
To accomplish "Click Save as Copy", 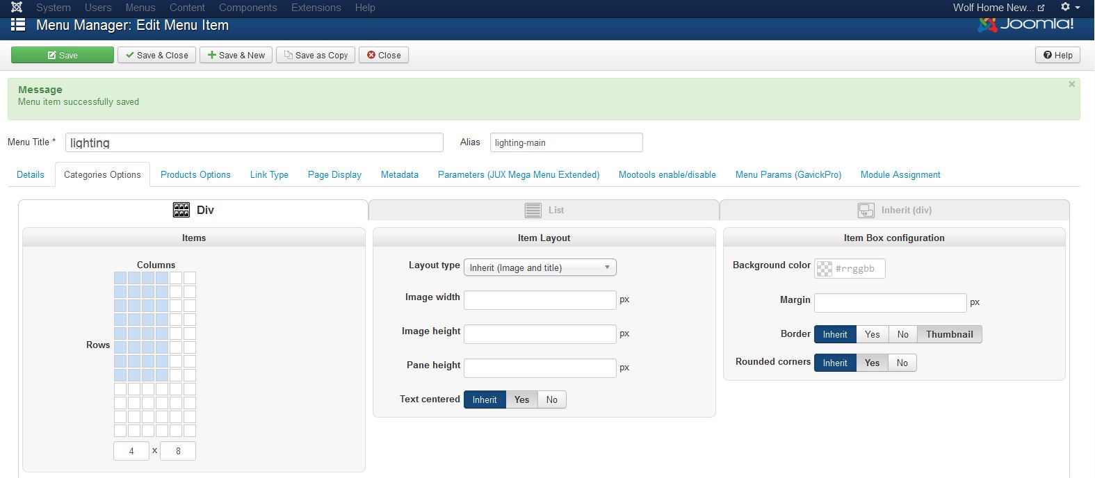I will [x=316, y=55].
